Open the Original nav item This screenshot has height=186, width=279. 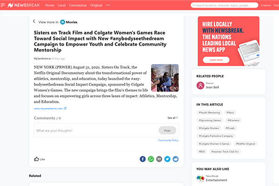[x=96, y=5]
